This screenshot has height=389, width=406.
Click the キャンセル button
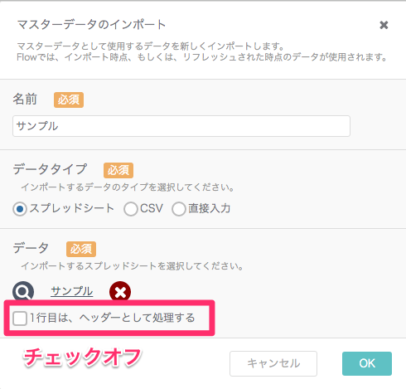coord(273,363)
